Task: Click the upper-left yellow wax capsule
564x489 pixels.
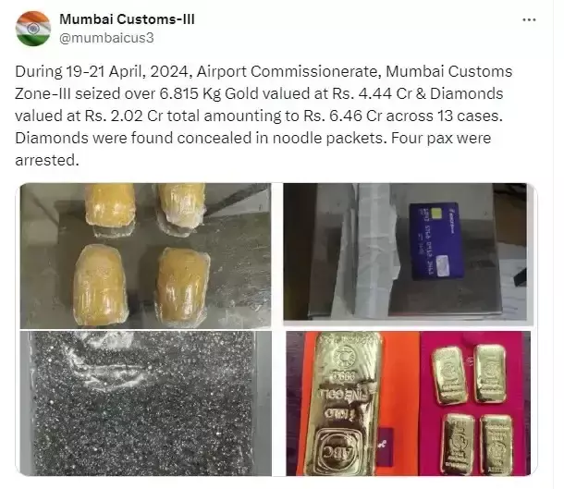Action: [x=110, y=210]
